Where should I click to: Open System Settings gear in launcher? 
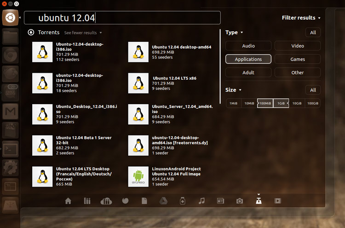point(10,168)
